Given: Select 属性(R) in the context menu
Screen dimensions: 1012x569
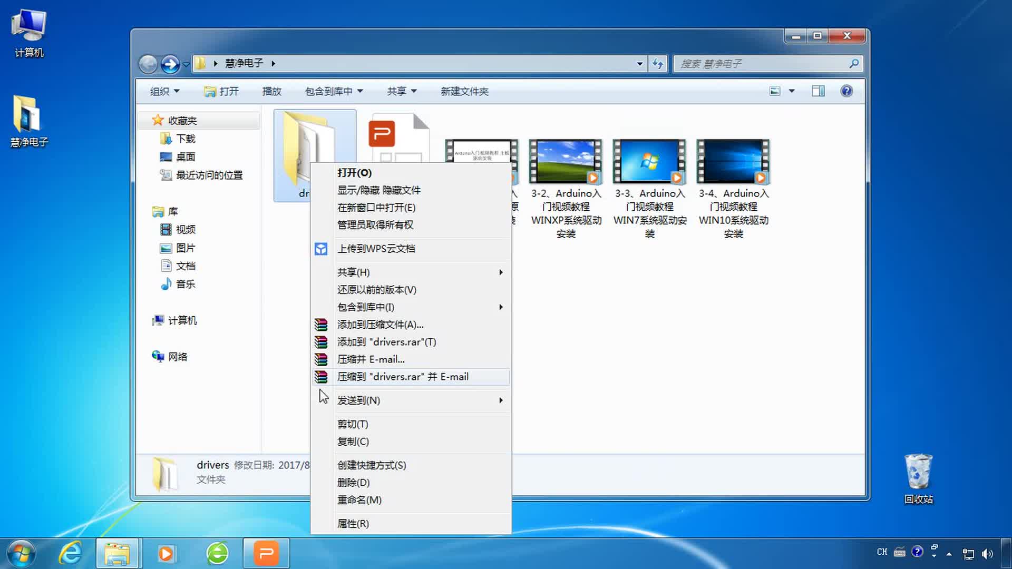Looking at the screenshot, I should pos(353,524).
